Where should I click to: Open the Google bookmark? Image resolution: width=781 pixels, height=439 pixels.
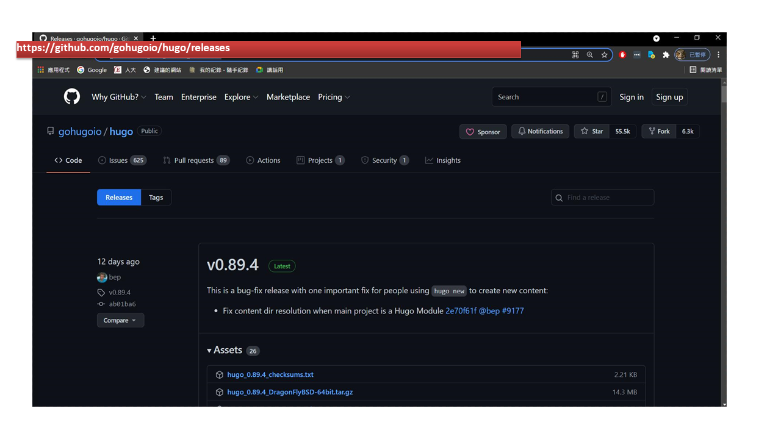tap(92, 70)
